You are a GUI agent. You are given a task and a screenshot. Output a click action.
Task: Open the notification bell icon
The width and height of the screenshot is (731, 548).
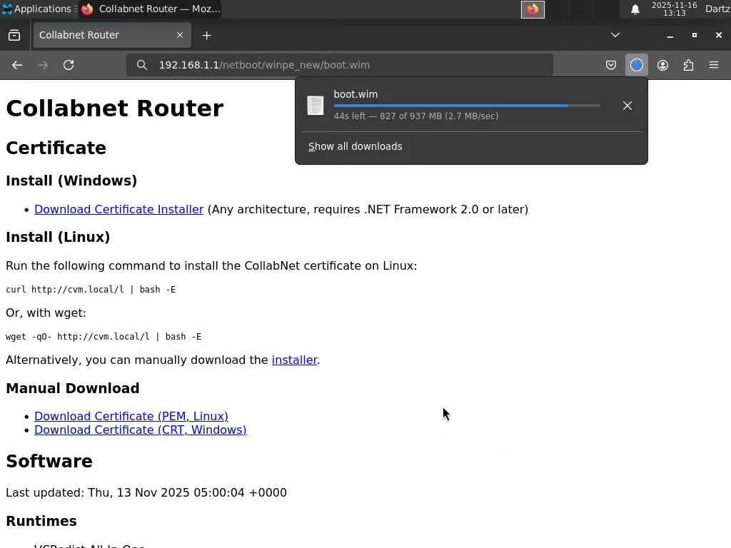635,9
